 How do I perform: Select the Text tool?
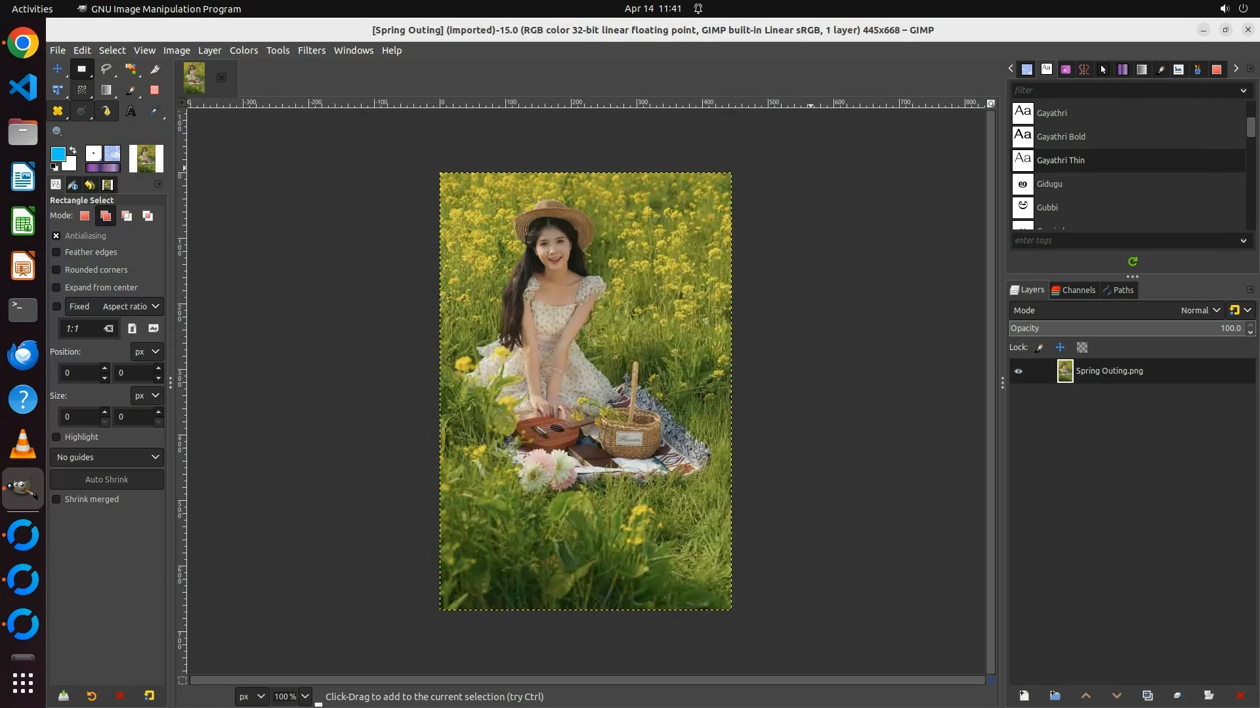(x=131, y=111)
